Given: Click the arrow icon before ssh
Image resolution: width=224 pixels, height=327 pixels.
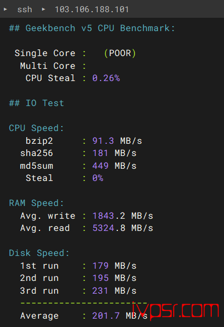Looking at the screenshot, I should [6, 9].
